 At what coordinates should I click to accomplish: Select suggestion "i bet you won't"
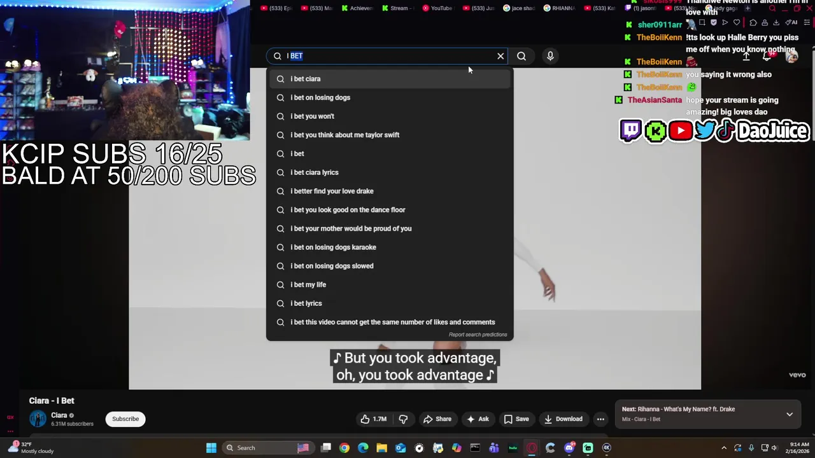[x=389, y=116]
